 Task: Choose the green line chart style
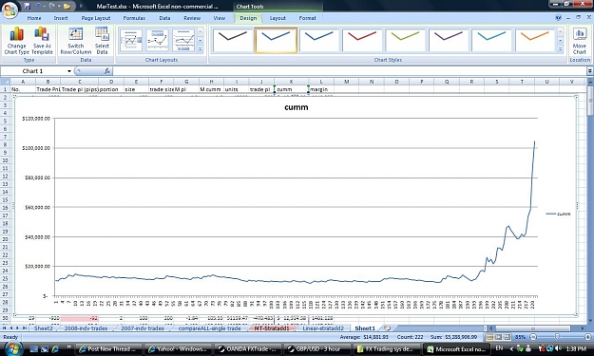tap(405, 40)
